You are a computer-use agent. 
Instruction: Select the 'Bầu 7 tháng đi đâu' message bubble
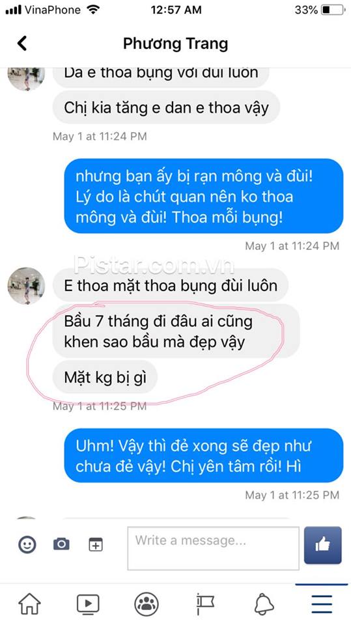[x=176, y=331]
